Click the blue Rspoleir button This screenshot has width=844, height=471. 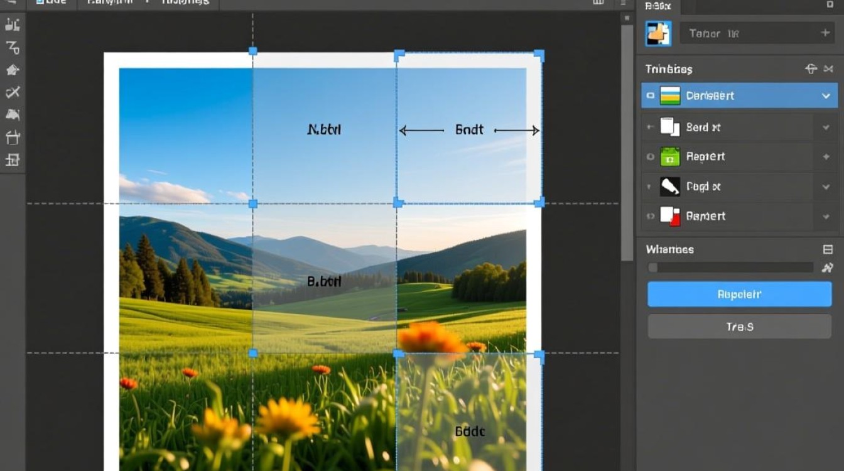click(x=739, y=294)
